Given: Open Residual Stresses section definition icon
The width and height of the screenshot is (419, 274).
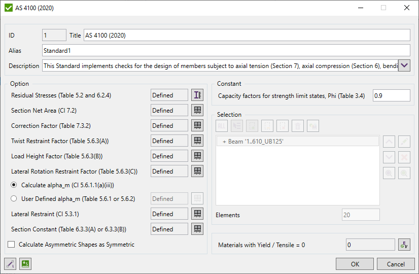Looking at the screenshot, I should (197, 95).
